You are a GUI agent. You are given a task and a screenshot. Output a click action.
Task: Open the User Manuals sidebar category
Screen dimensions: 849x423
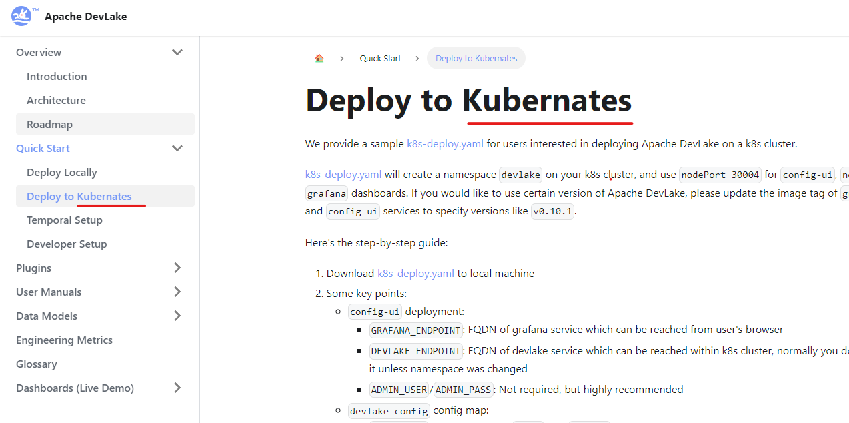coord(49,292)
